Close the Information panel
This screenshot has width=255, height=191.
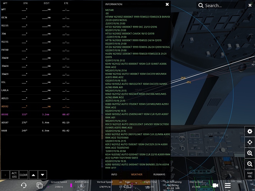coord(167,4)
